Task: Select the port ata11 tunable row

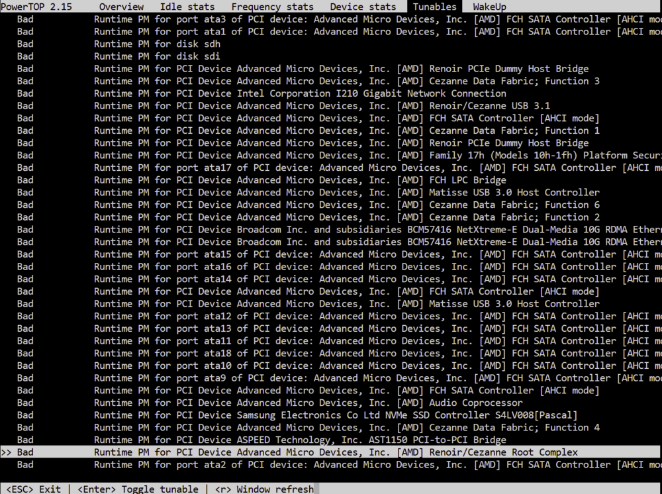Action: point(331,341)
